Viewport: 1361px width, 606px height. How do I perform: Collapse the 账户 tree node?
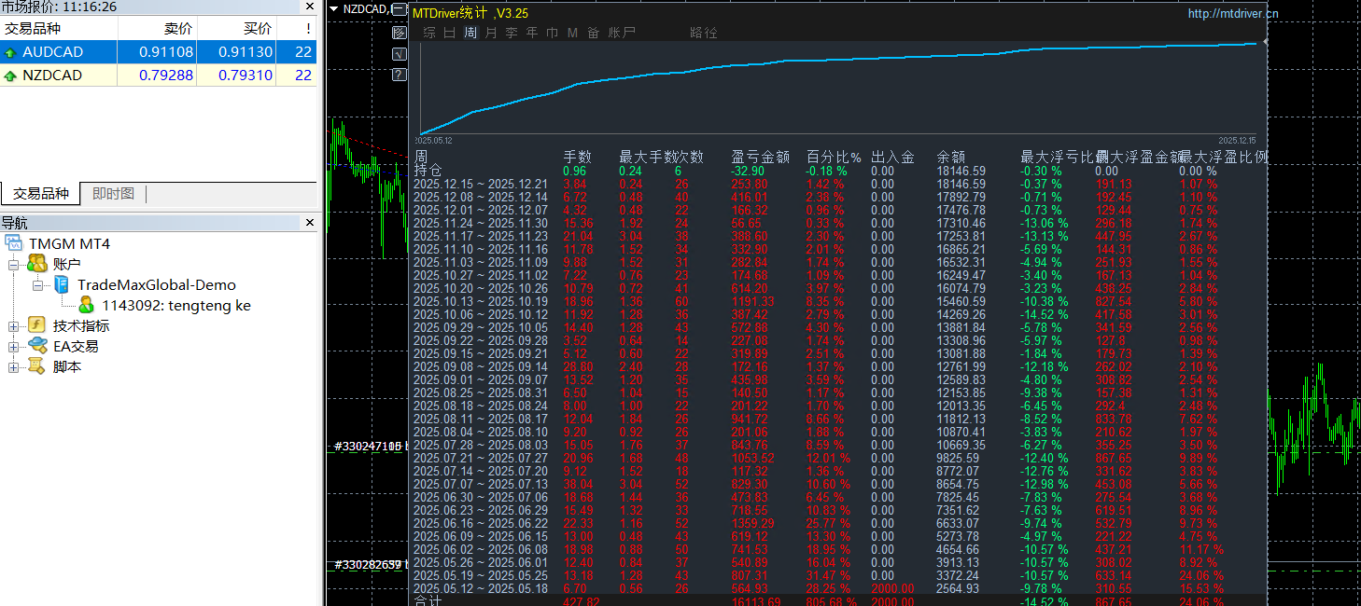(14, 266)
